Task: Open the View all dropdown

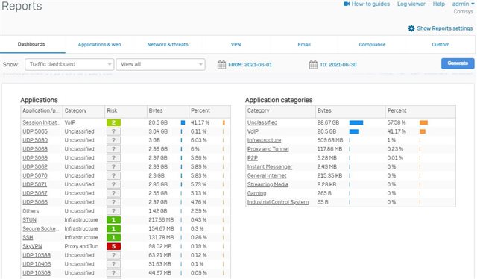Action: tap(161, 64)
